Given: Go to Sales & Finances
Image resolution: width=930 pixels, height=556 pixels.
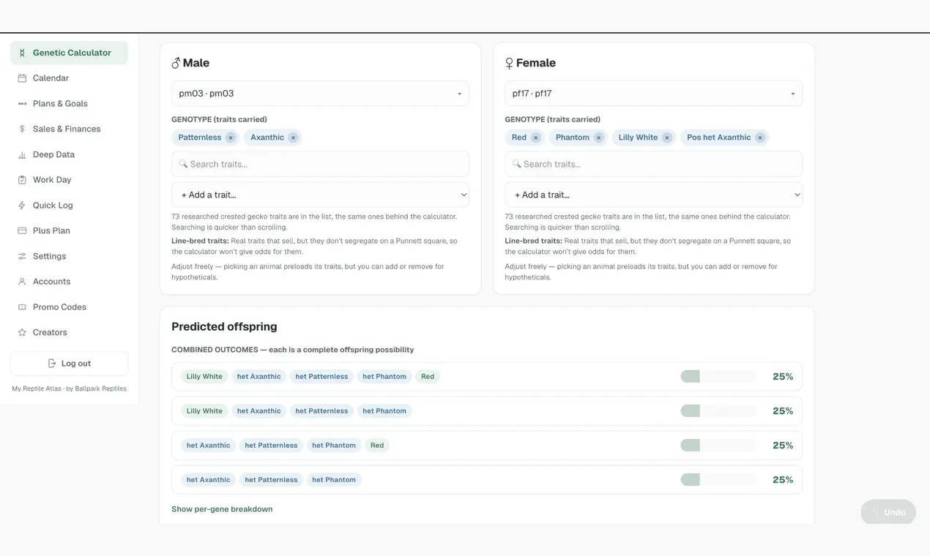Looking at the screenshot, I should click(x=69, y=129).
